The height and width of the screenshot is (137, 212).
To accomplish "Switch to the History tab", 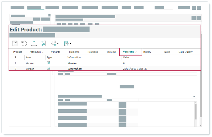I will coord(147,52).
